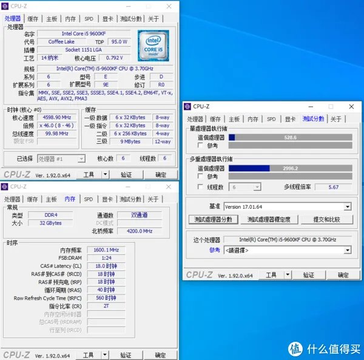
Task: Close the memory CPU-Z window
Action: tap(169, 187)
